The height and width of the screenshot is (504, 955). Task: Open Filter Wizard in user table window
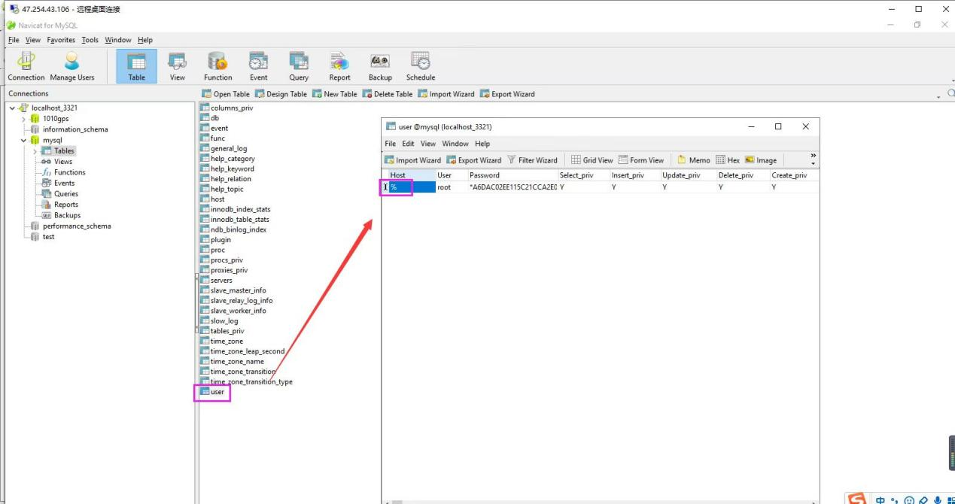click(x=532, y=160)
